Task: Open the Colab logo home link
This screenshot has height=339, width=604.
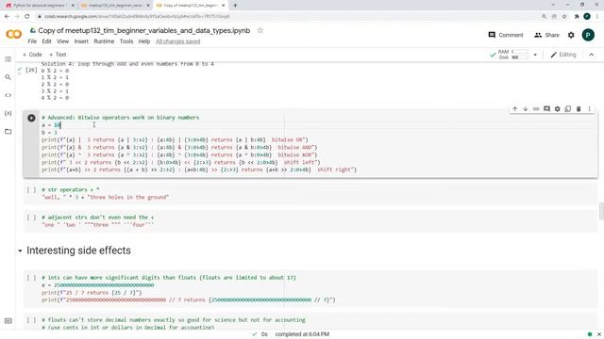Action: click(14, 35)
